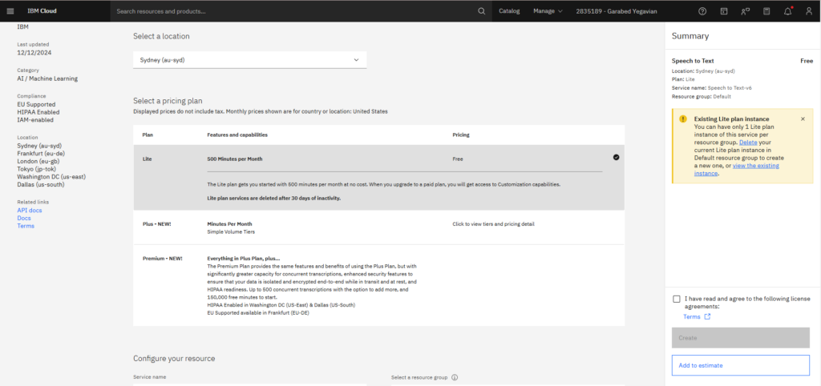
Task: Click the IBM Cloud logo text
Action: tap(42, 11)
